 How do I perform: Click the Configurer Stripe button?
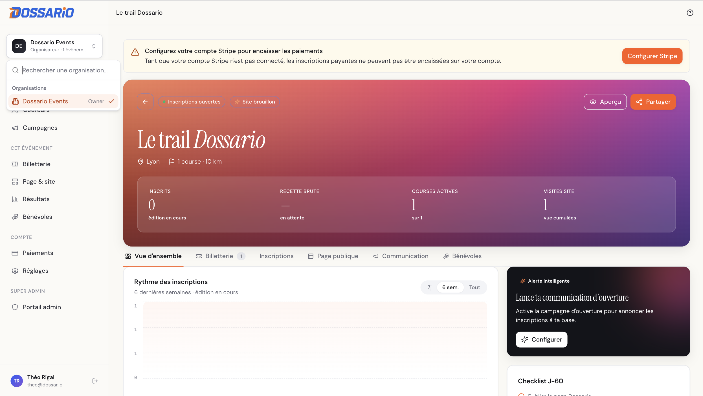coord(652,56)
